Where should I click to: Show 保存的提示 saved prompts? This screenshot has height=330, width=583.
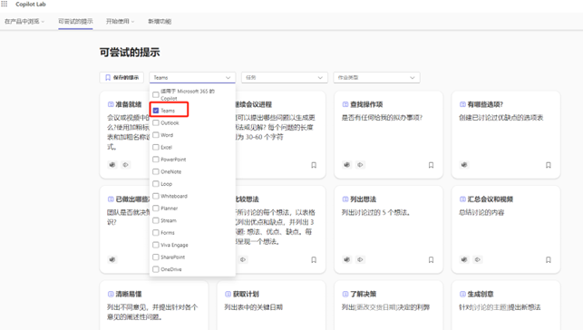coord(121,78)
